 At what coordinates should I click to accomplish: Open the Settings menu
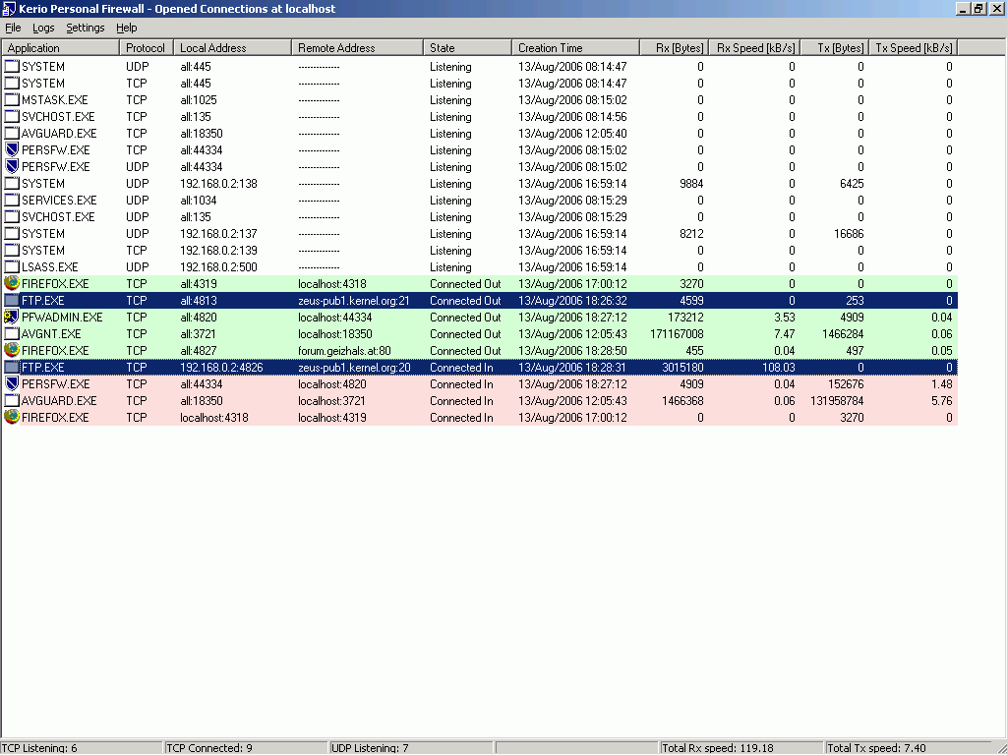point(85,28)
